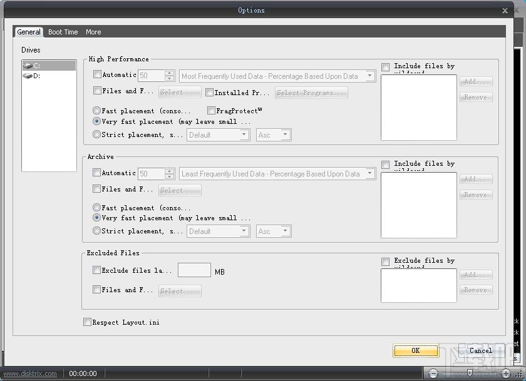Image resolution: width=526 pixels, height=381 pixels.
Task: Increase High Performance percentage spinner up
Action: [170, 73]
